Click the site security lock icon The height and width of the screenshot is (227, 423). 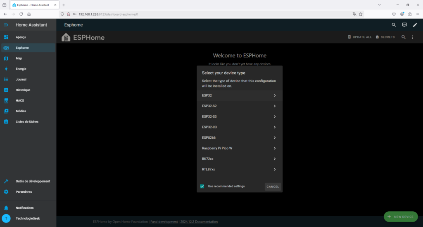(x=69, y=14)
